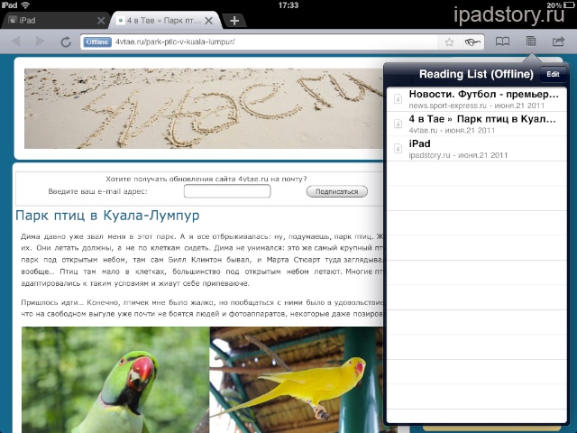577x433 pixels.
Task: Click the 'Reading List (Offline)' panel title
Action: (476, 74)
